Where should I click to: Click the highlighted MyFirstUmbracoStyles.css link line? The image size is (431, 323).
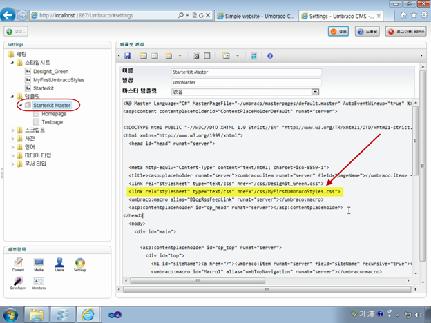tap(235, 191)
